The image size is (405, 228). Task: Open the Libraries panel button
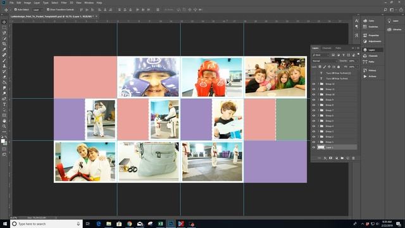click(x=394, y=30)
